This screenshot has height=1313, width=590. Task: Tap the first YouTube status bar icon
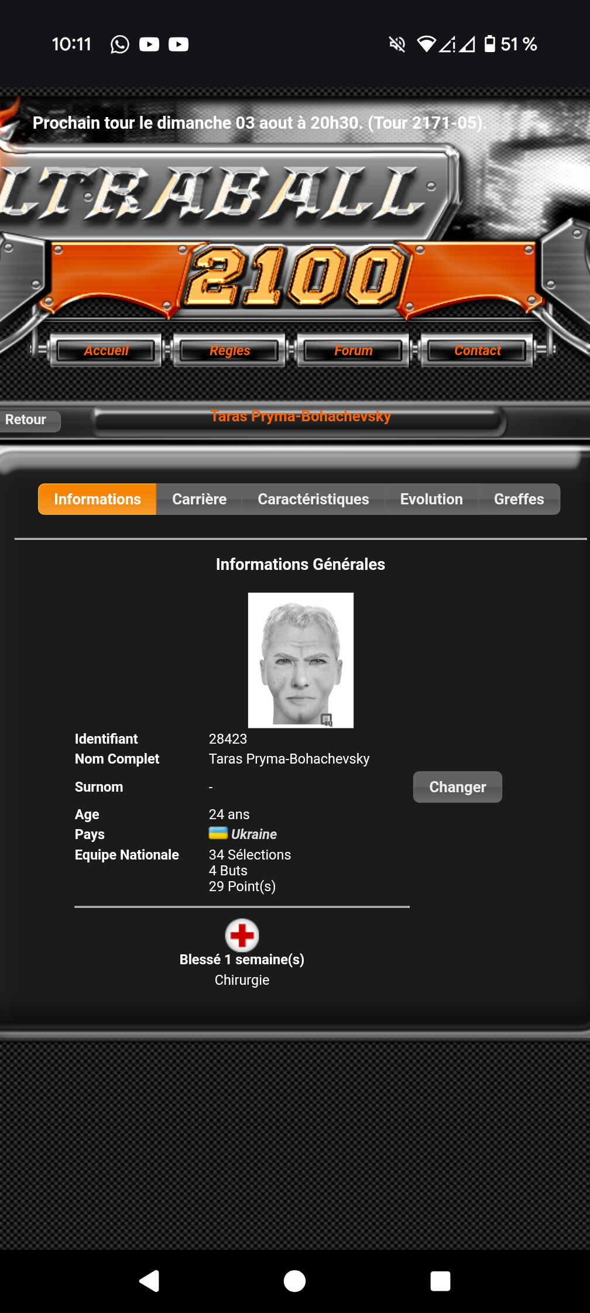(149, 44)
